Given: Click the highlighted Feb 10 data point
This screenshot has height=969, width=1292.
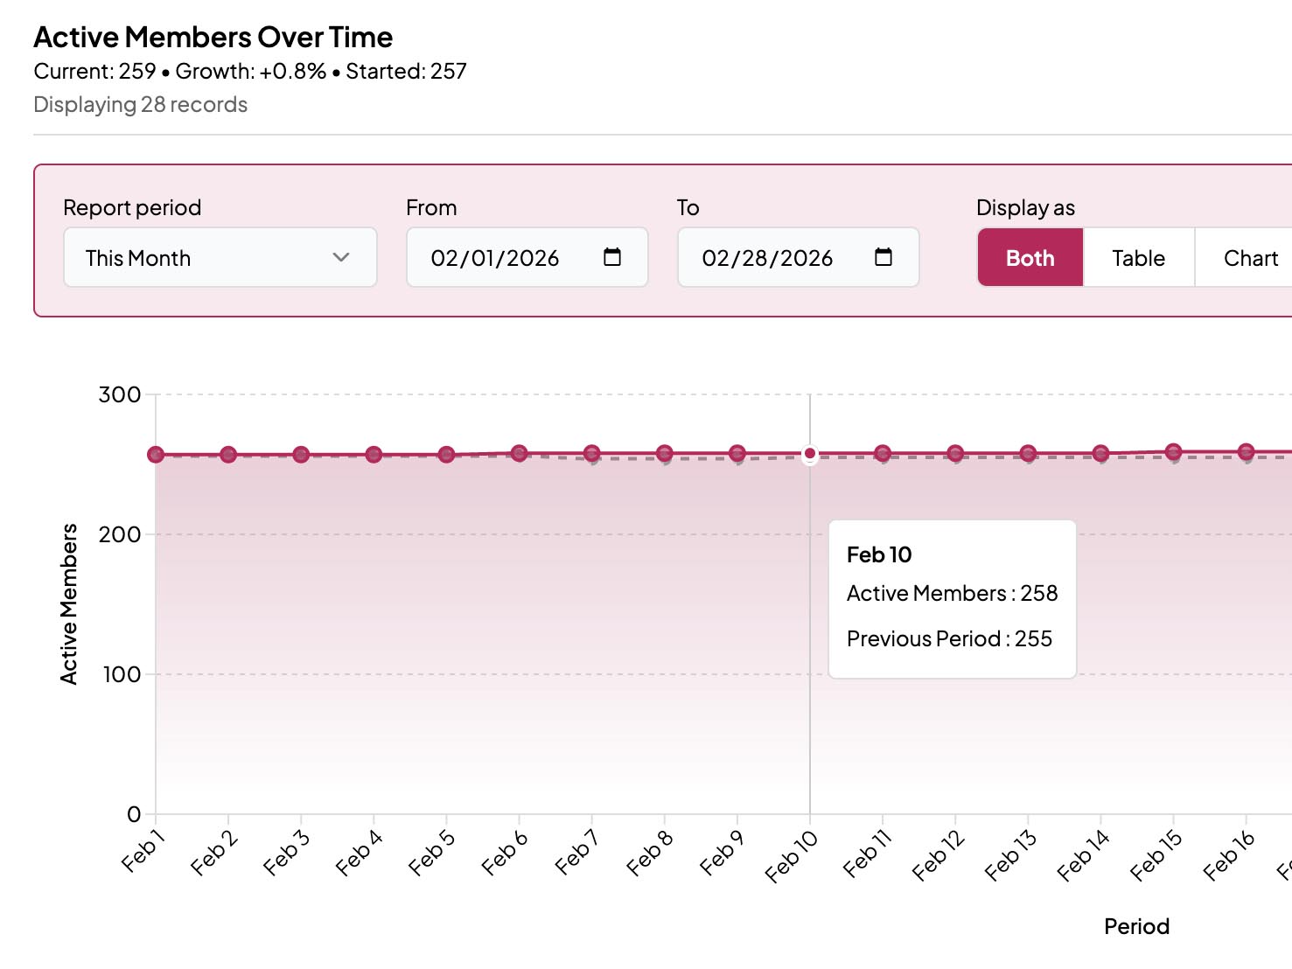Looking at the screenshot, I should [x=809, y=453].
